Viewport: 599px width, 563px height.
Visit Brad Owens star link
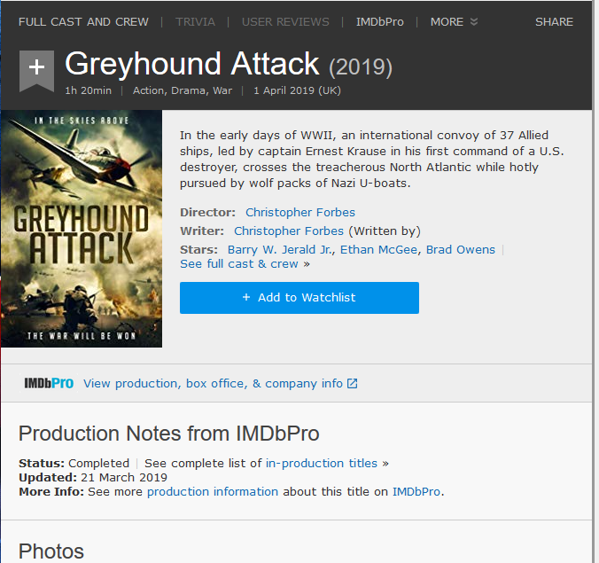(461, 250)
